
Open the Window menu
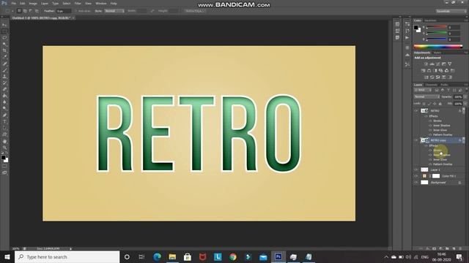coord(101,3)
